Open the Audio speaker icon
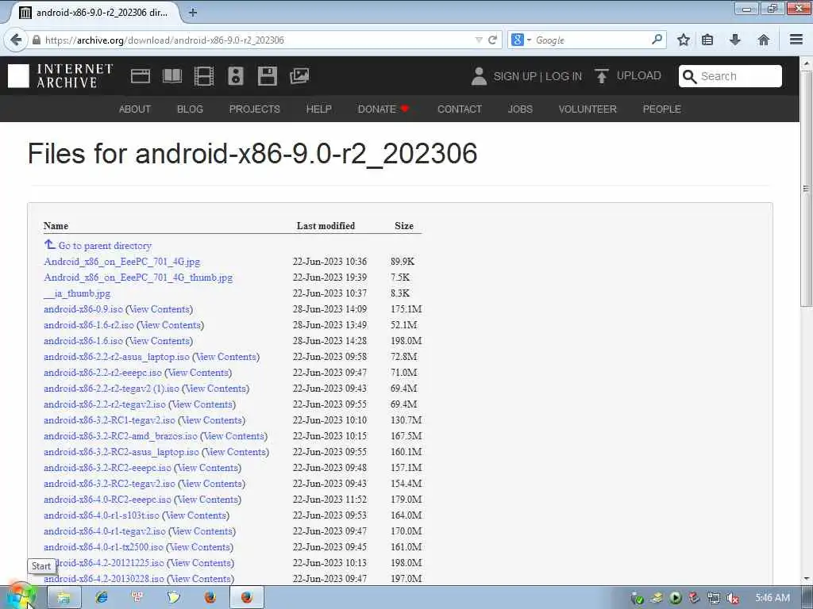 pyautogui.click(x=235, y=76)
